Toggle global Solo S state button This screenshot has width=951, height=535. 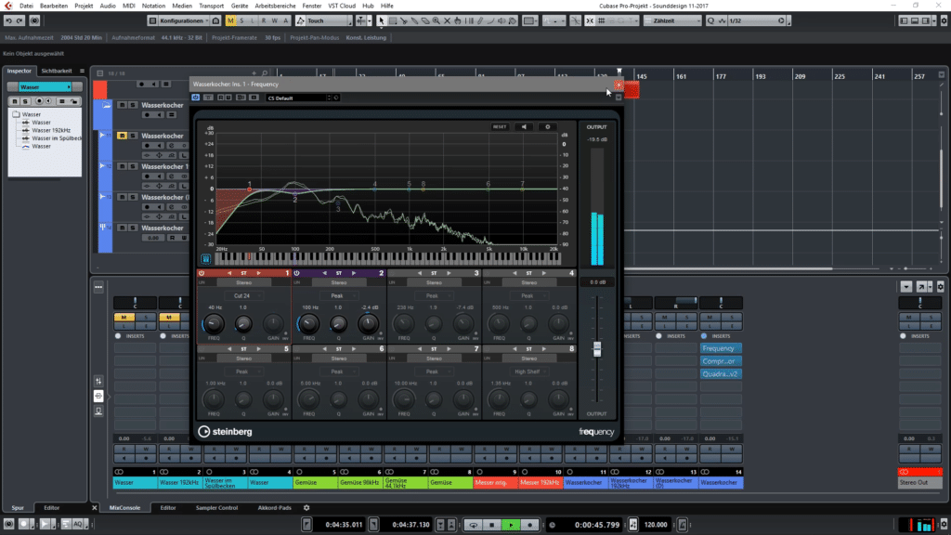[241, 20]
